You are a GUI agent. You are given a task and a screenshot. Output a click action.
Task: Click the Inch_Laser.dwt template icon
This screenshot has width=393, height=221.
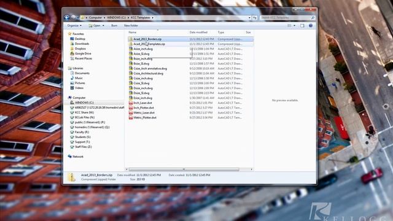(131, 103)
